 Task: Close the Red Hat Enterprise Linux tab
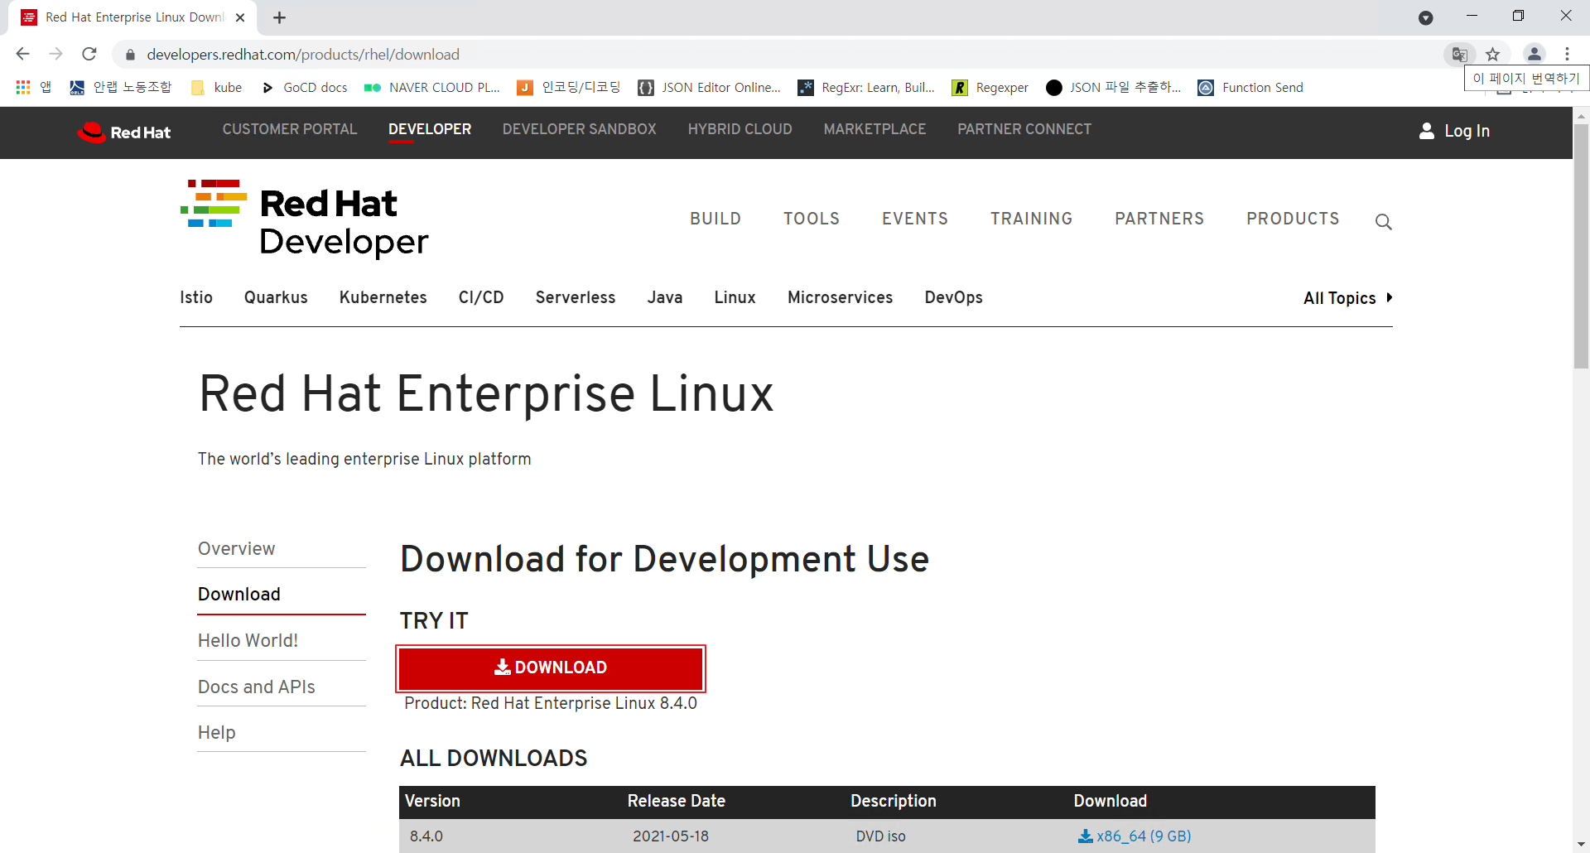point(240,17)
